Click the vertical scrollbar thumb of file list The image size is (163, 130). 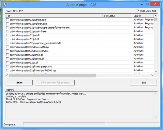156,19
